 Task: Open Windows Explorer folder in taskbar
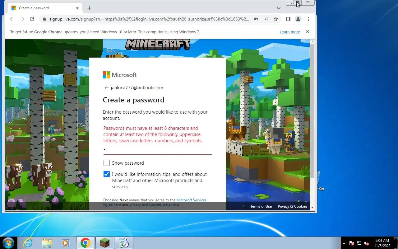[47, 243]
